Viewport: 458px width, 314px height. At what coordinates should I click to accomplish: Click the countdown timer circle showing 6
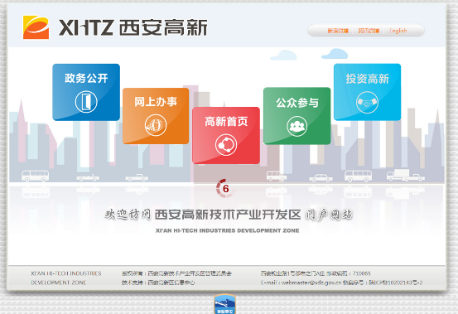point(225,188)
